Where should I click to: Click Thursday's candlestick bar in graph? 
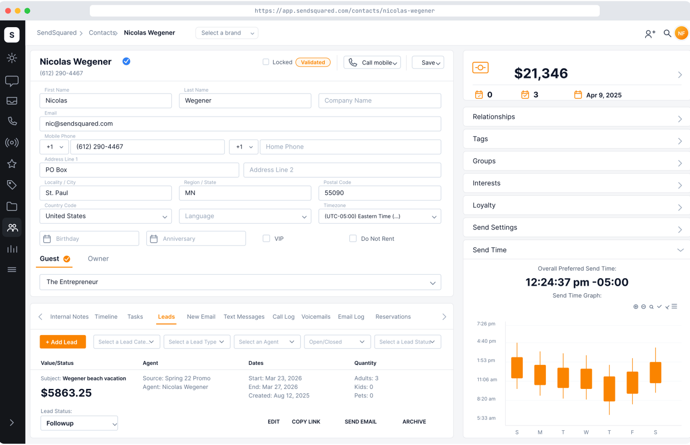point(609,389)
